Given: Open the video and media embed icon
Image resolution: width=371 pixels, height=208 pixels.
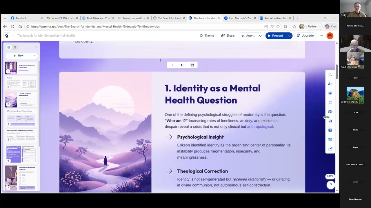Looking at the screenshot, I should (x=330, y=130).
